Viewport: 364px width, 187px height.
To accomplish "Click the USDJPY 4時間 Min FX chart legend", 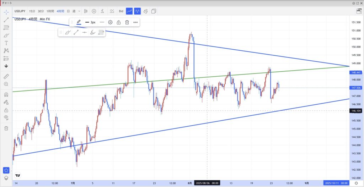I will pos(32,19).
